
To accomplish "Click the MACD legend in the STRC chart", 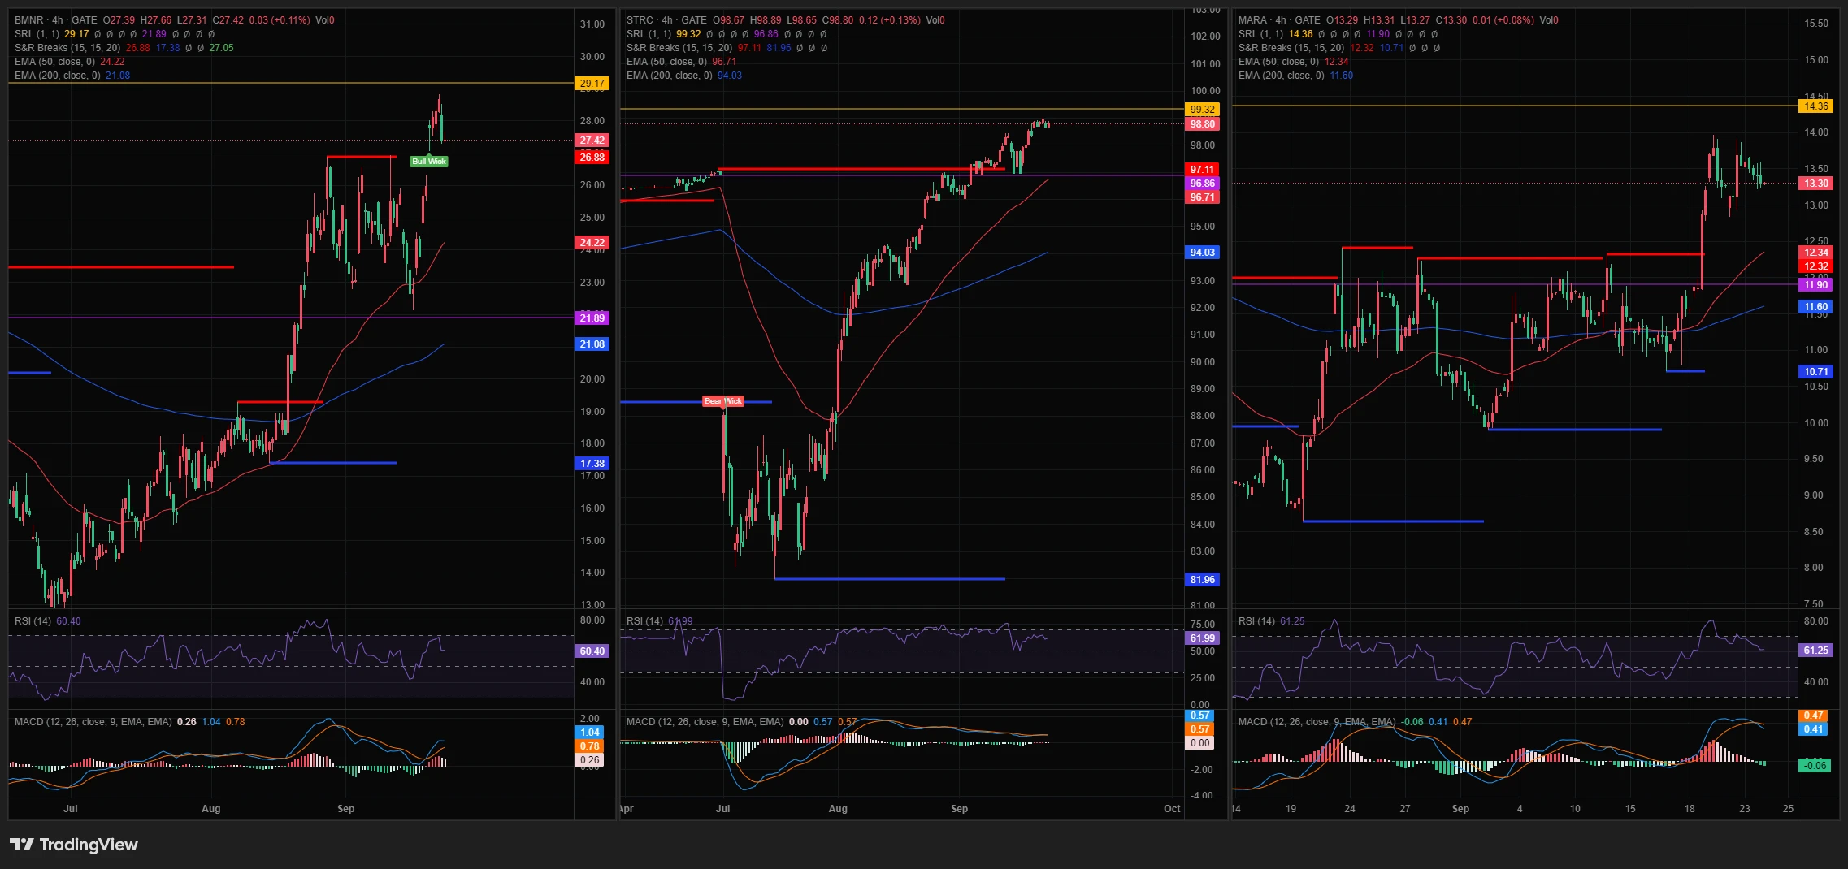I will (705, 722).
